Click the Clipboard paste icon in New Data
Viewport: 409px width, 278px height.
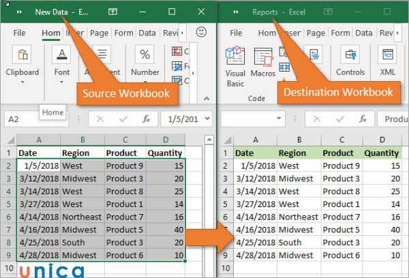tap(22, 56)
